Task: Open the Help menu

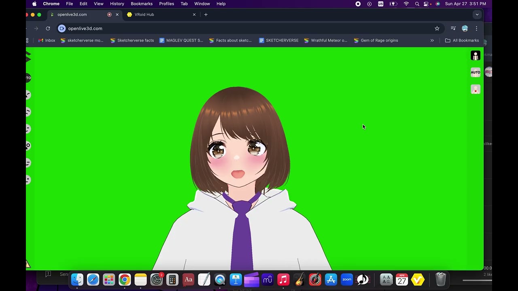Action: [221, 4]
